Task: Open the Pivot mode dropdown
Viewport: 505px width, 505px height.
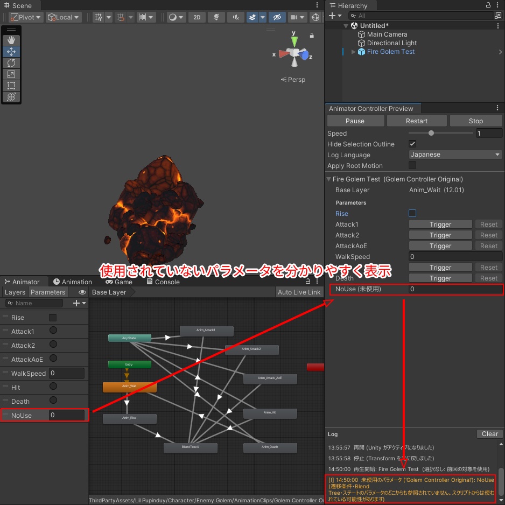Action: (x=26, y=17)
